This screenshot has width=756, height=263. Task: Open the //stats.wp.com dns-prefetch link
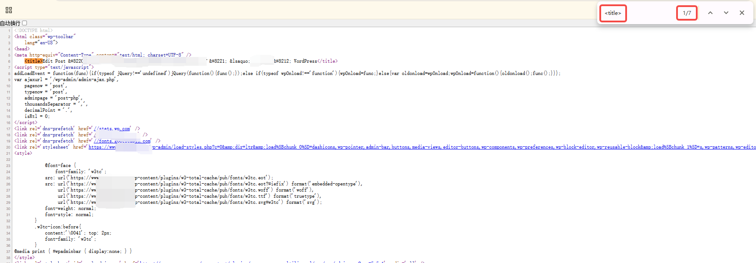(112, 129)
